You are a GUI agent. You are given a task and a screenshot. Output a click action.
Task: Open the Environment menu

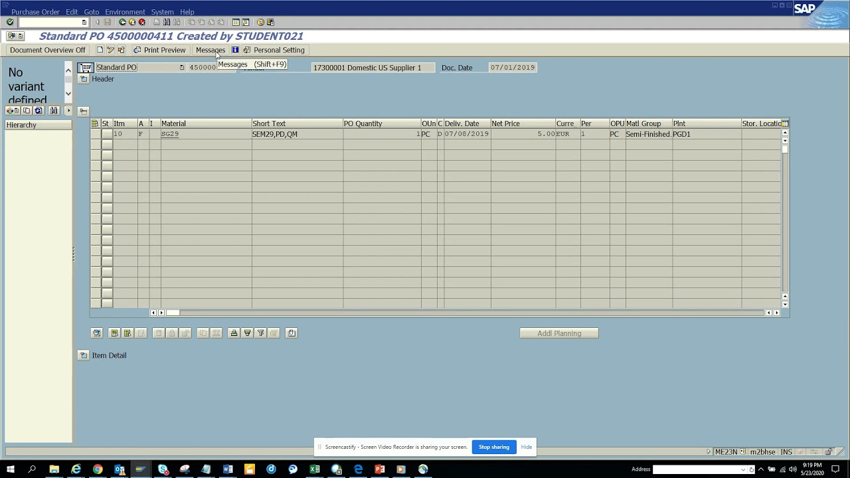(125, 12)
